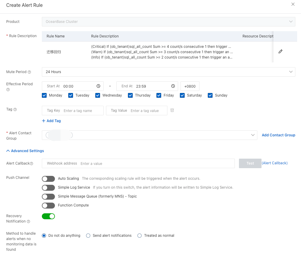
Task: Click the Webhook address input field
Action: point(156,163)
